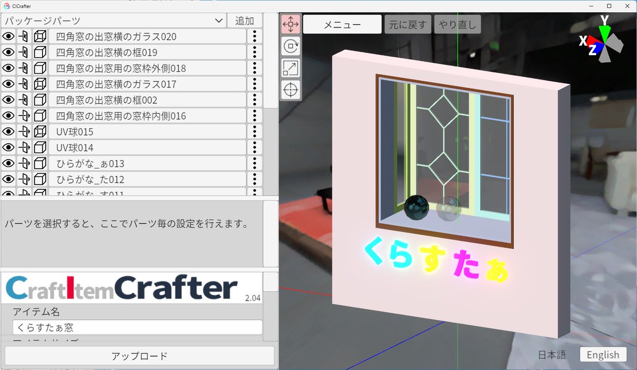Click the door icon next to UV球015
This screenshot has width=637, height=370.
24,131
